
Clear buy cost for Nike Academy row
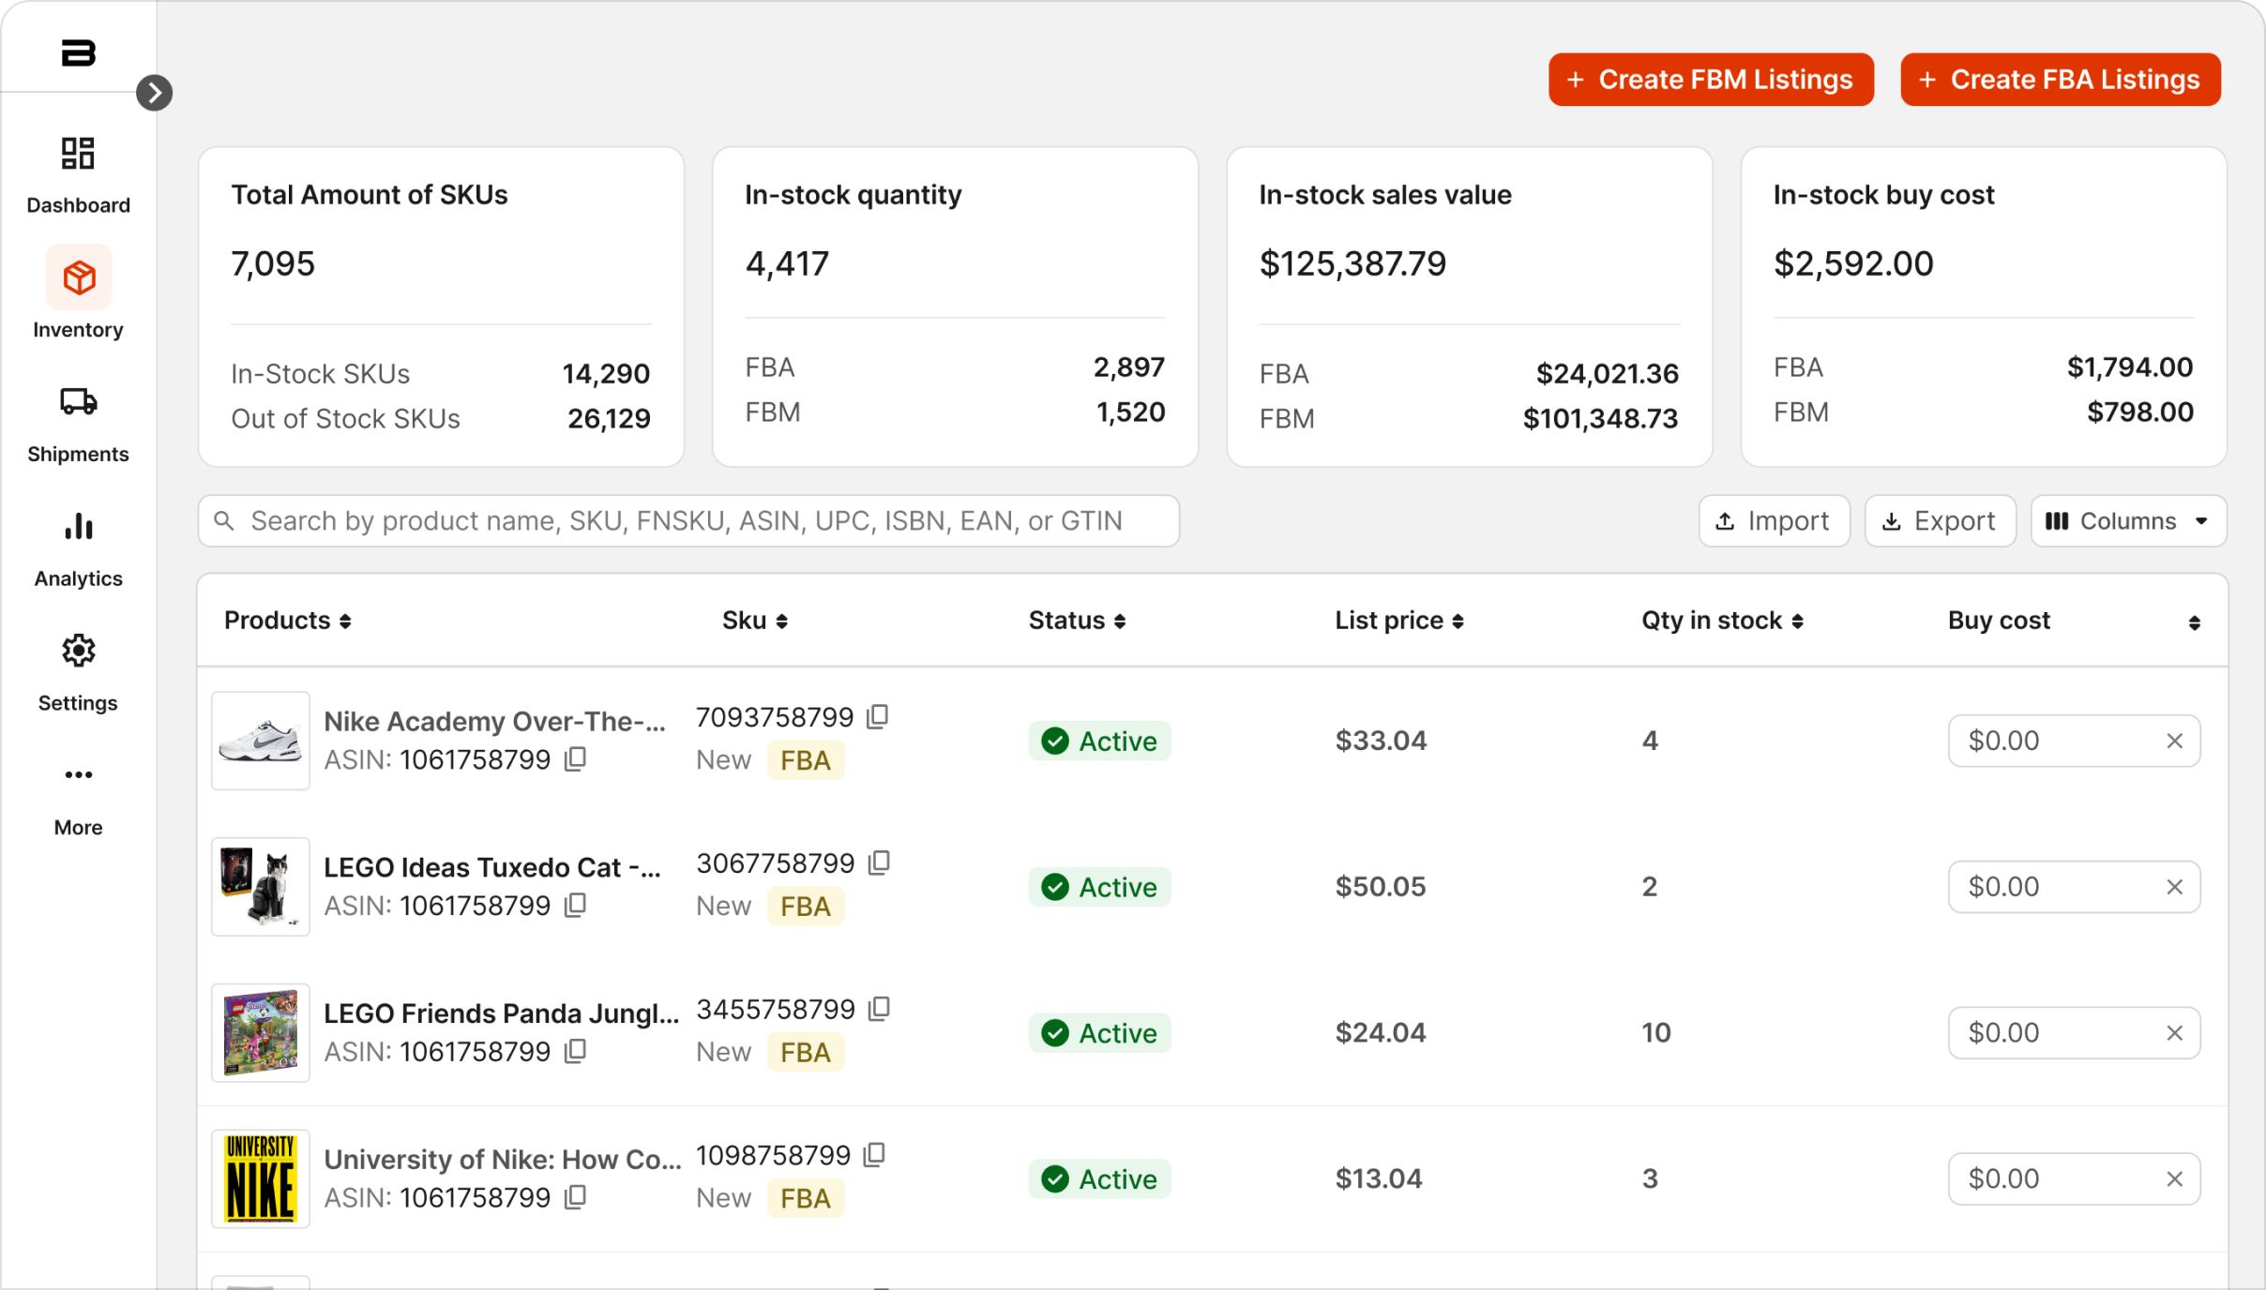[2174, 742]
